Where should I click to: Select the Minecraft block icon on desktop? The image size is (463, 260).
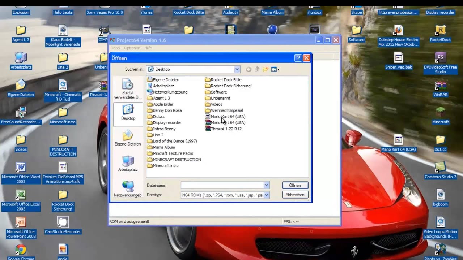pos(440,116)
